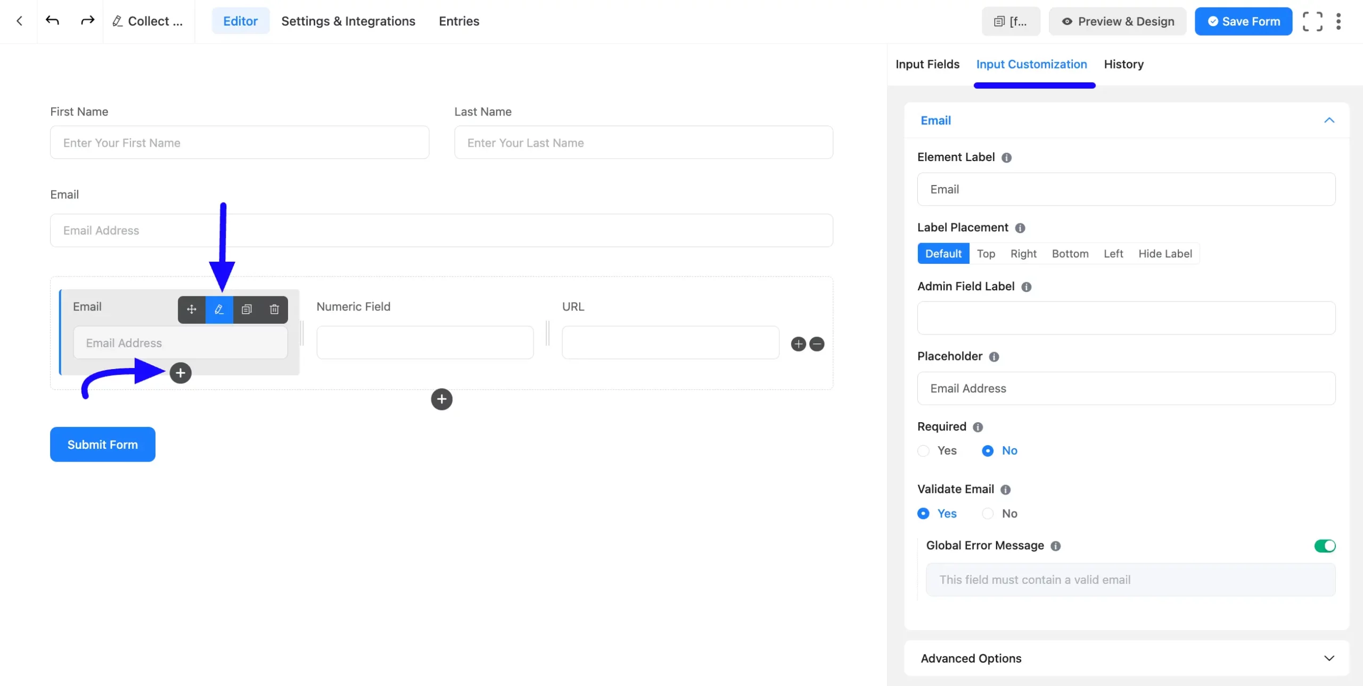Edit the form title Collect ...
The height and width of the screenshot is (686, 1363).
[148, 21]
